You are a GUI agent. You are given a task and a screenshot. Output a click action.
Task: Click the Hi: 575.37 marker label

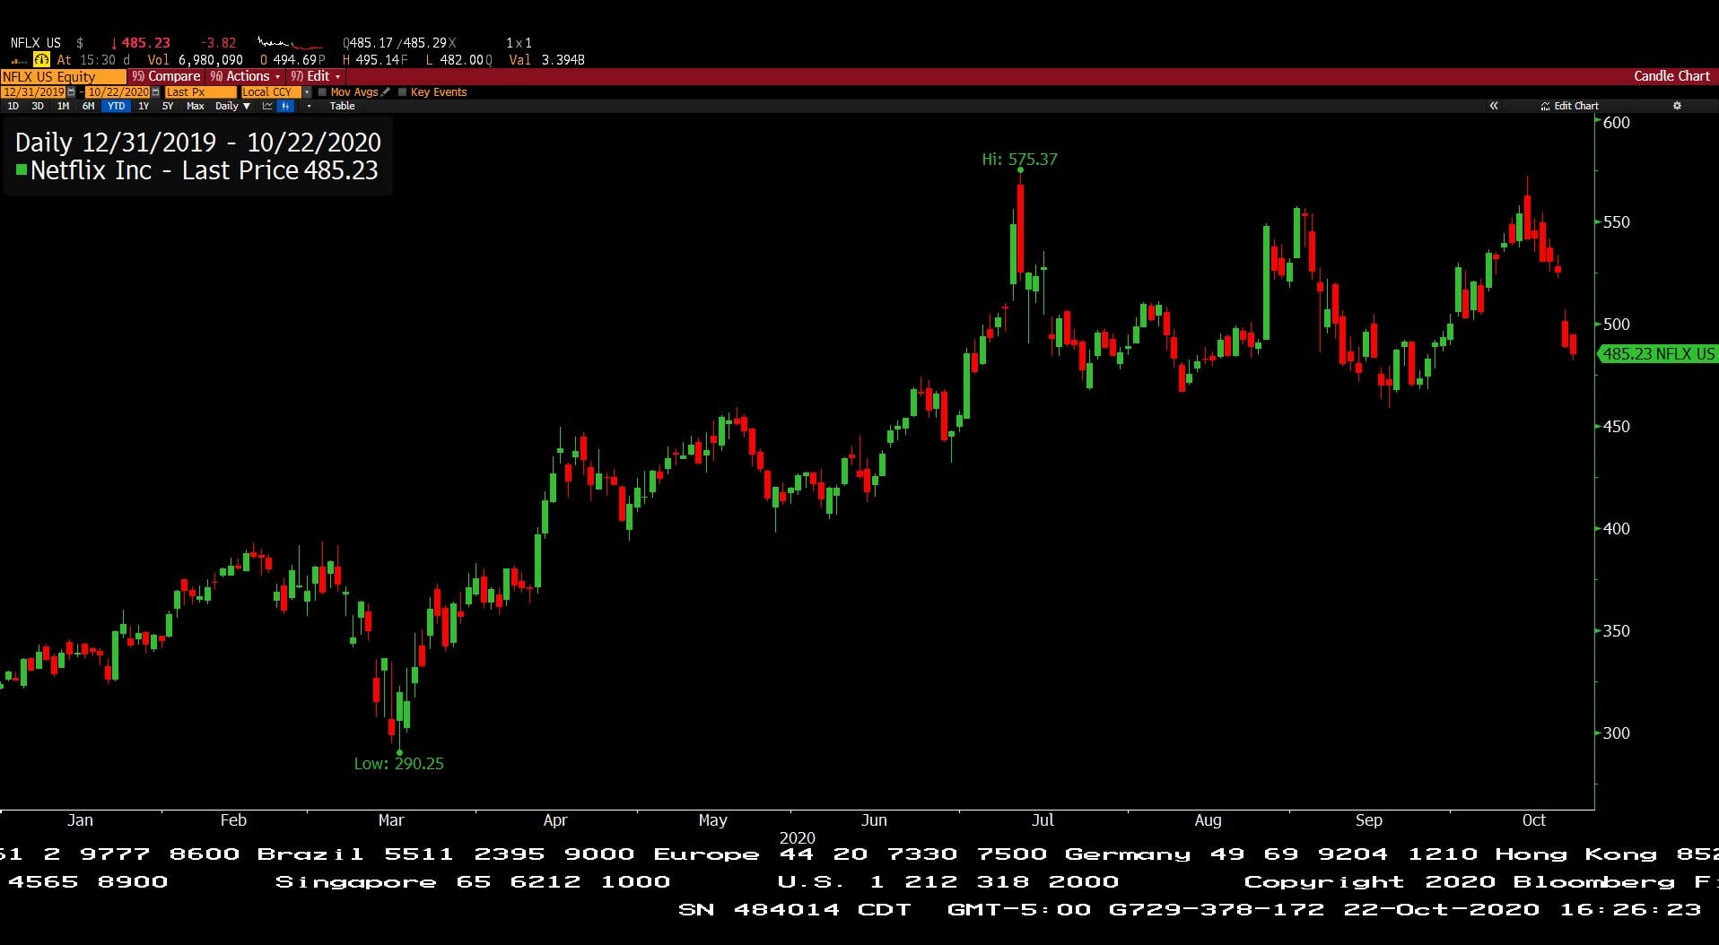[x=1019, y=160]
